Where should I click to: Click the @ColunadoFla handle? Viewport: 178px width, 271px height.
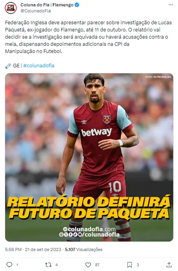[35, 11]
